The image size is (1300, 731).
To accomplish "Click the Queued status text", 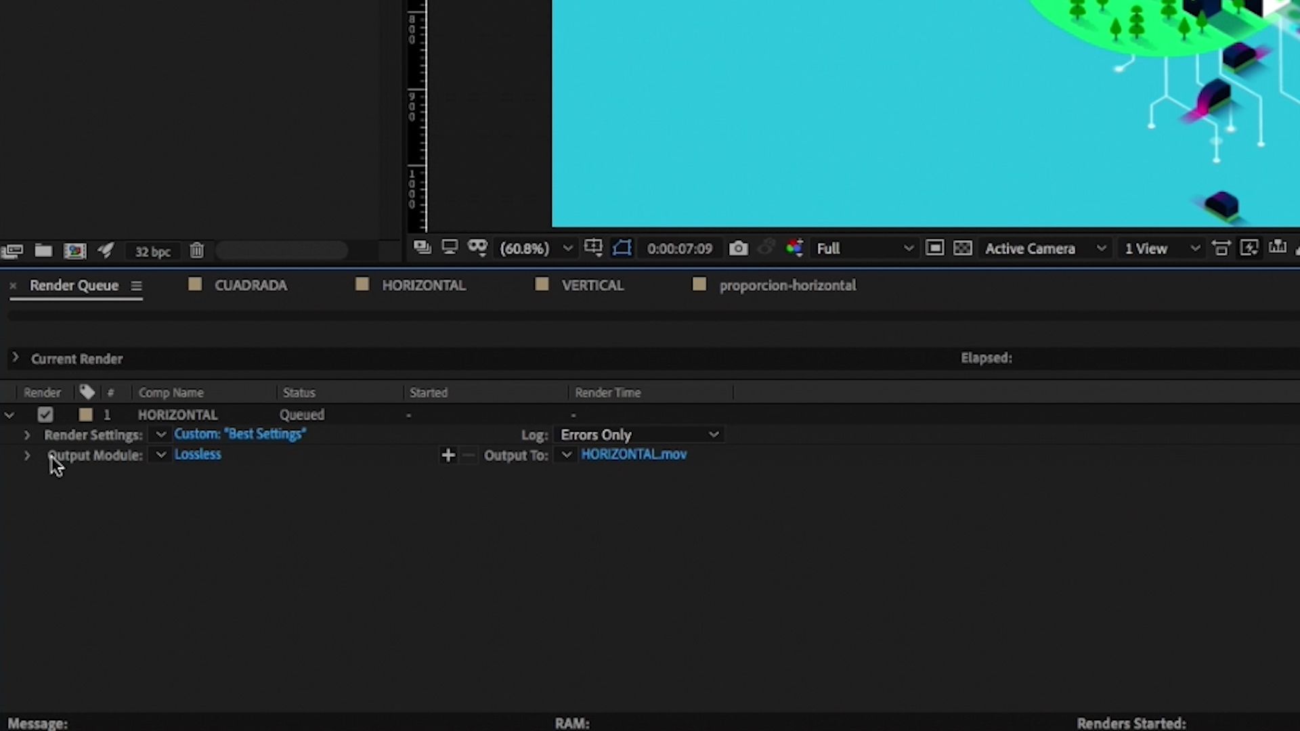I will tap(302, 415).
